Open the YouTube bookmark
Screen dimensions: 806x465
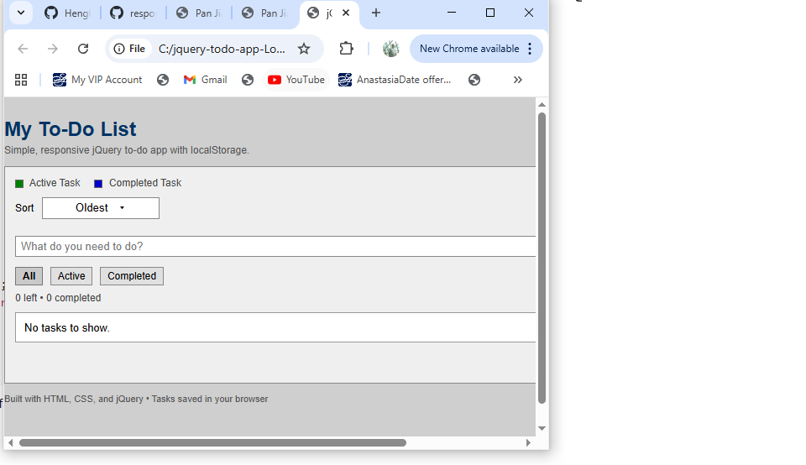(x=296, y=80)
